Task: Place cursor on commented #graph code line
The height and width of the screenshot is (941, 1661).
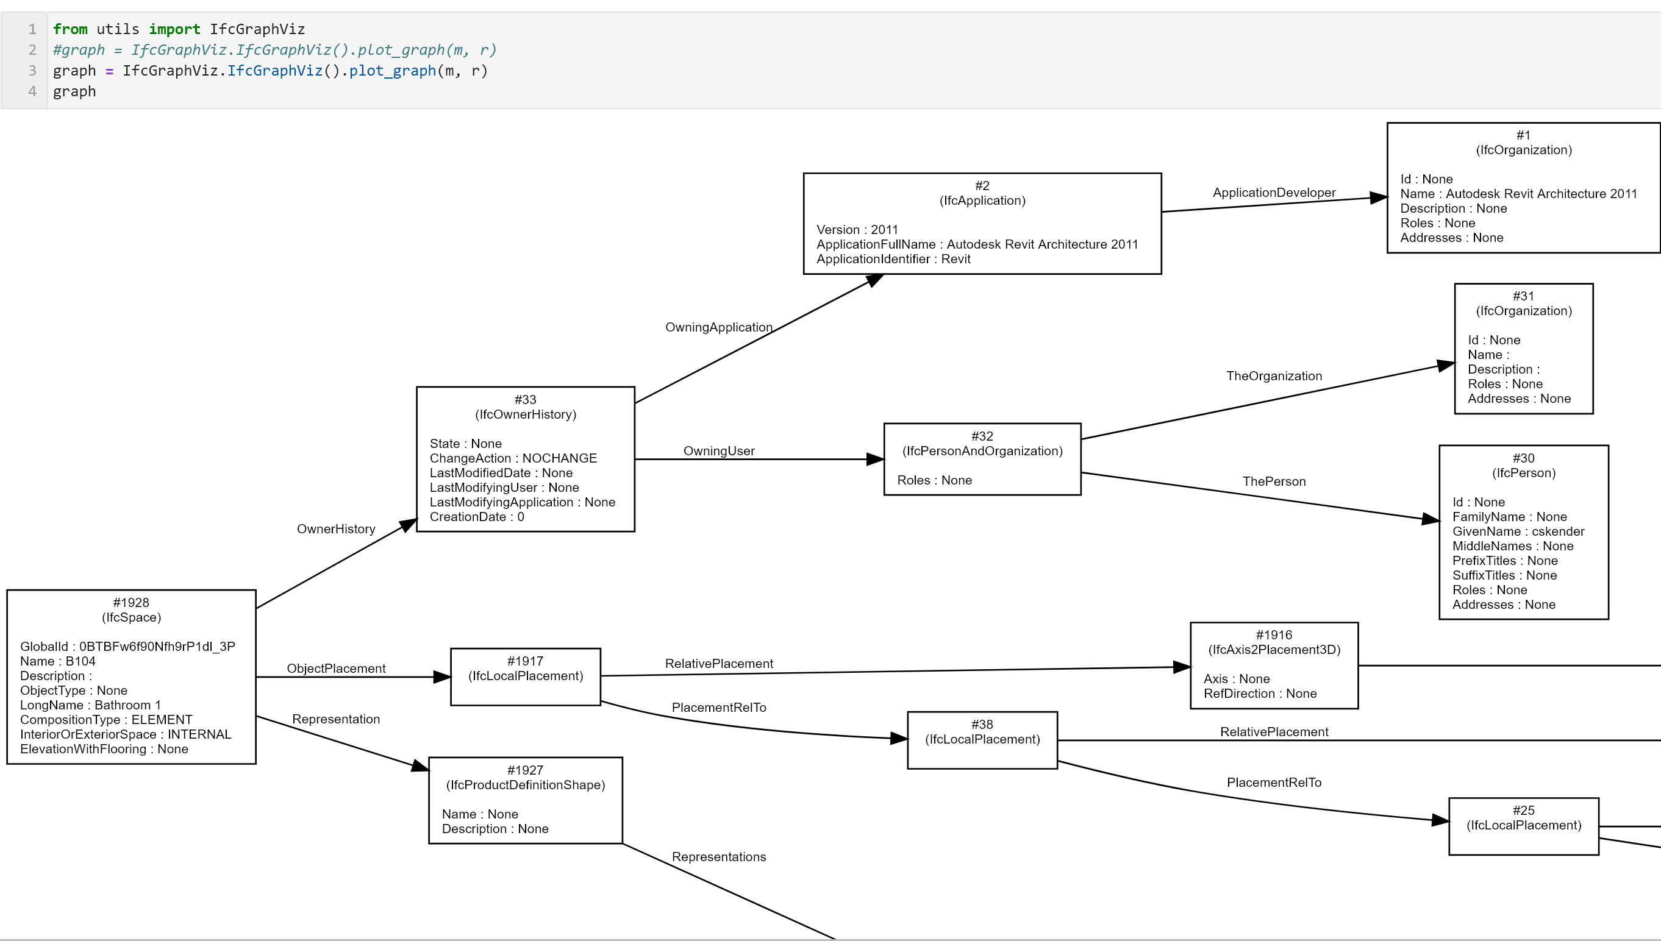Action: coord(274,50)
